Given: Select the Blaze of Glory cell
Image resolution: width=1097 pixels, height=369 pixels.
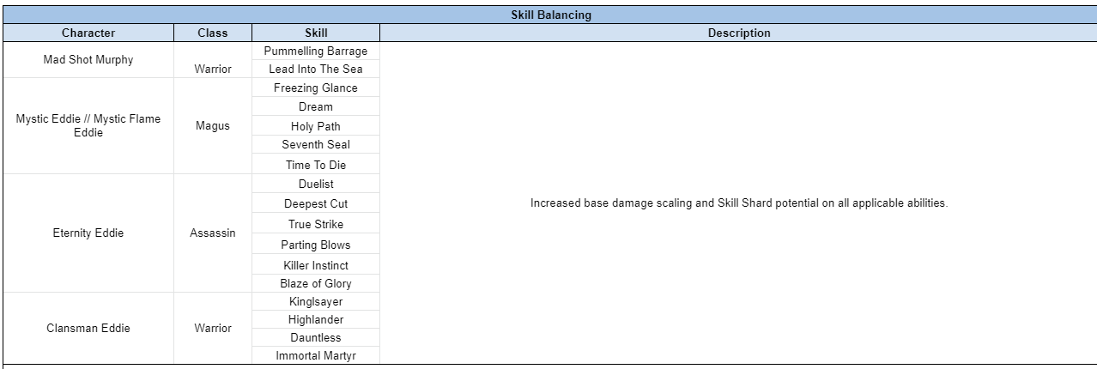Looking at the screenshot, I should tap(316, 283).
